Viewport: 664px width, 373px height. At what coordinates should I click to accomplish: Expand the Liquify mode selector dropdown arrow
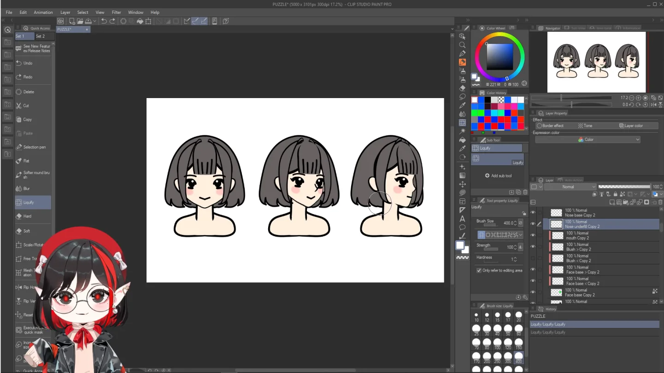pyautogui.click(x=521, y=235)
